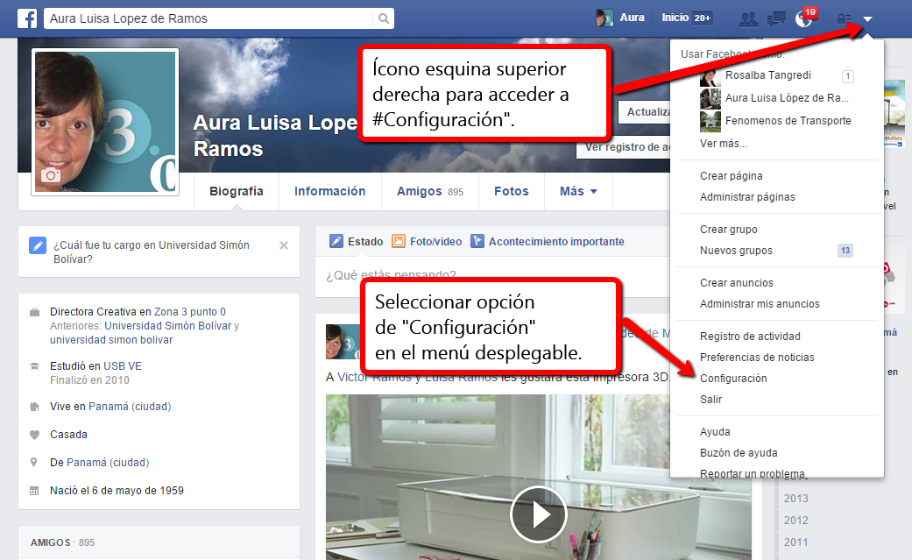The image size is (912, 560).
Task: Open Panamá (ciudad) link after Vive en
Action: click(129, 407)
